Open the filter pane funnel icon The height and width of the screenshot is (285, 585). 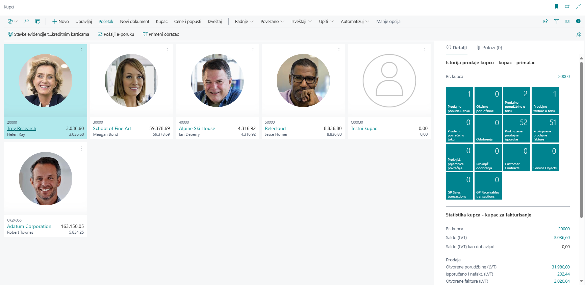[x=557, y=21]
